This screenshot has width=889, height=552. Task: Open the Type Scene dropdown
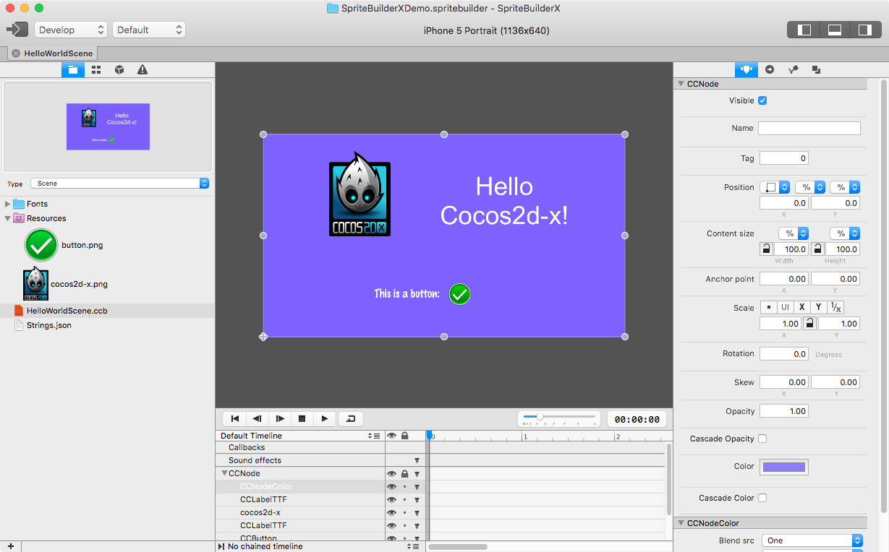(x=120, y=184)
